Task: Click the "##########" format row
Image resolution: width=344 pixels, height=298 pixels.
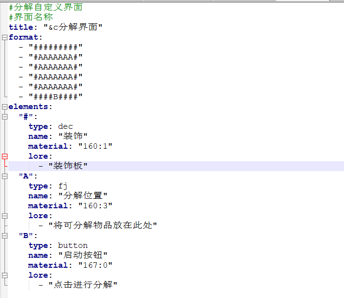Action: coord(55,47)
